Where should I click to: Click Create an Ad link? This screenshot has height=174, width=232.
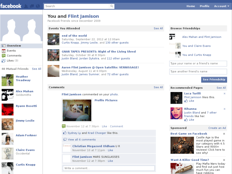click(x=217, y=128)
